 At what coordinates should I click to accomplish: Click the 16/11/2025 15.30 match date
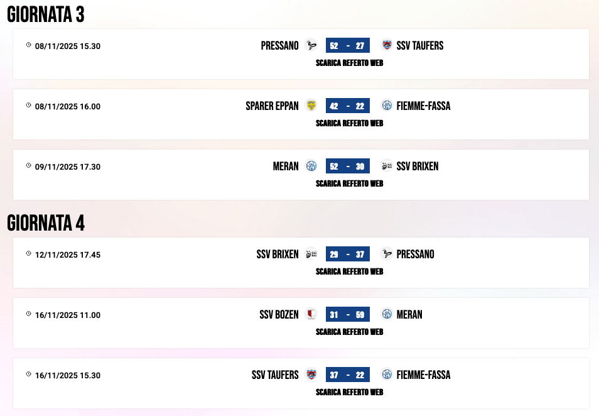tap(68, 375)
